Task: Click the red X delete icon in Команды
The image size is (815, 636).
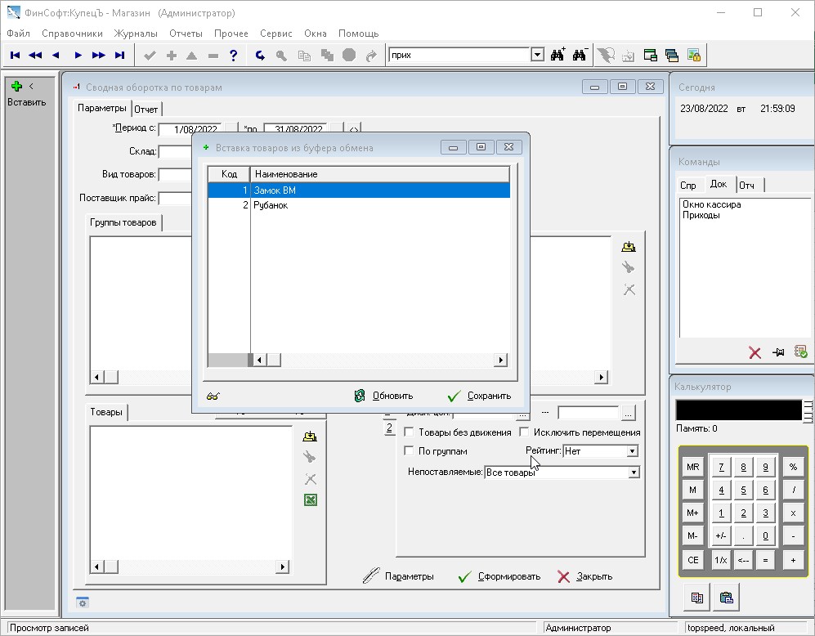Action: (x=755, y=352)
